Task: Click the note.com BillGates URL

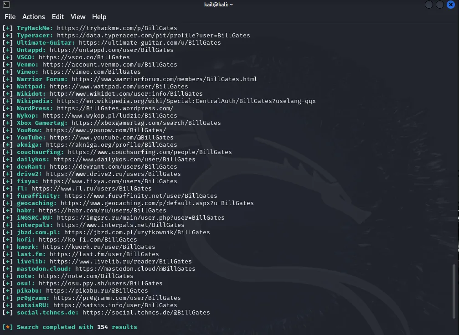Action: 86,276
